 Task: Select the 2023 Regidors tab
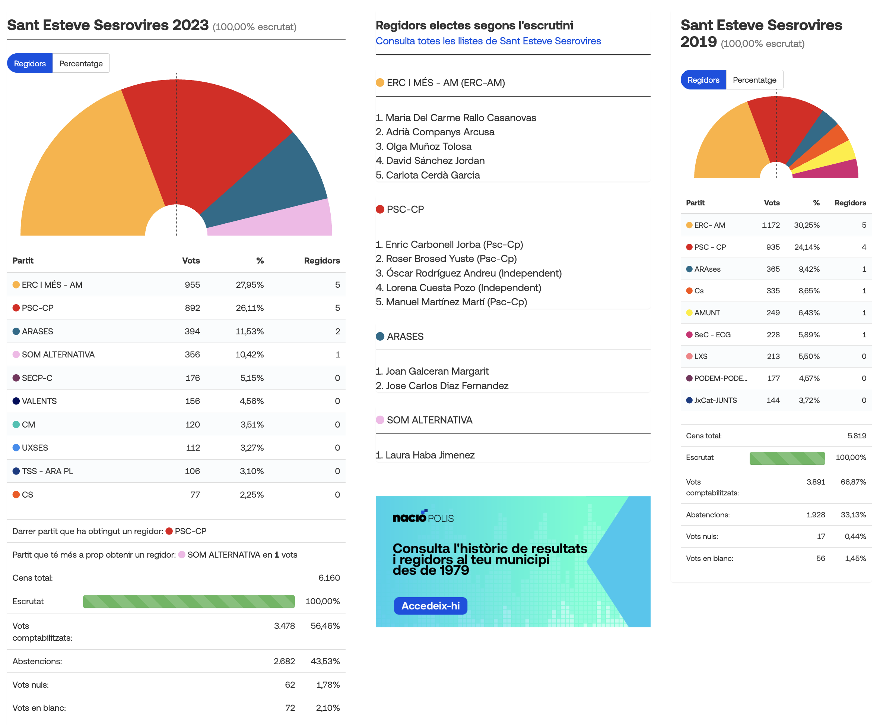pyautogui.click(x=30, y=63)
